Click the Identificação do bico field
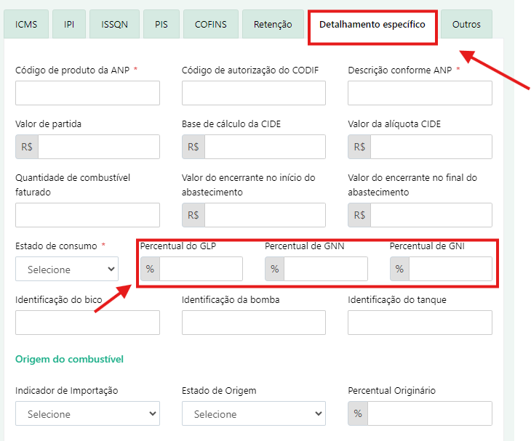This screenshot has height=441, width=531. pos(87,323)
